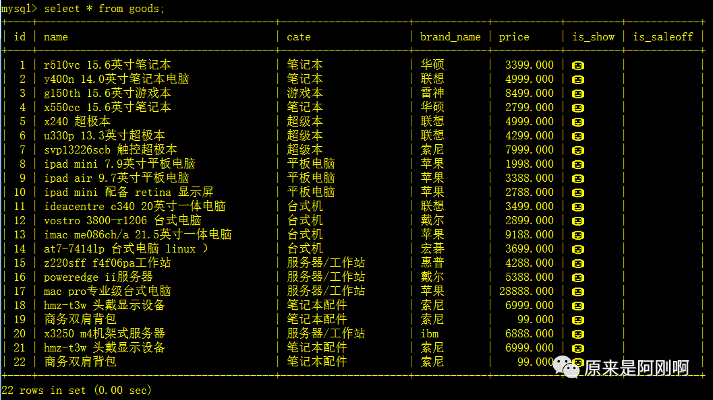Select the name 'r510vc 15.6英寸笔记本'
Image resolution: width=713 pixels, height=400 pixels.
[x=107, y=65]
